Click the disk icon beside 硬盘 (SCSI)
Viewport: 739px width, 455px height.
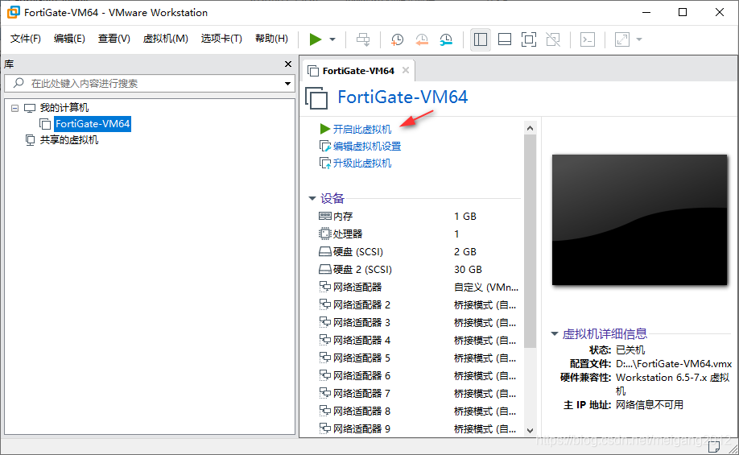(x=324, y=251)
